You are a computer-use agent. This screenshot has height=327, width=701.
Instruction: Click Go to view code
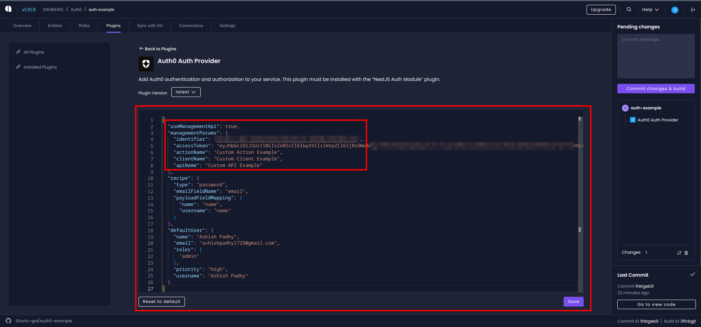click(x=656, y=304)
